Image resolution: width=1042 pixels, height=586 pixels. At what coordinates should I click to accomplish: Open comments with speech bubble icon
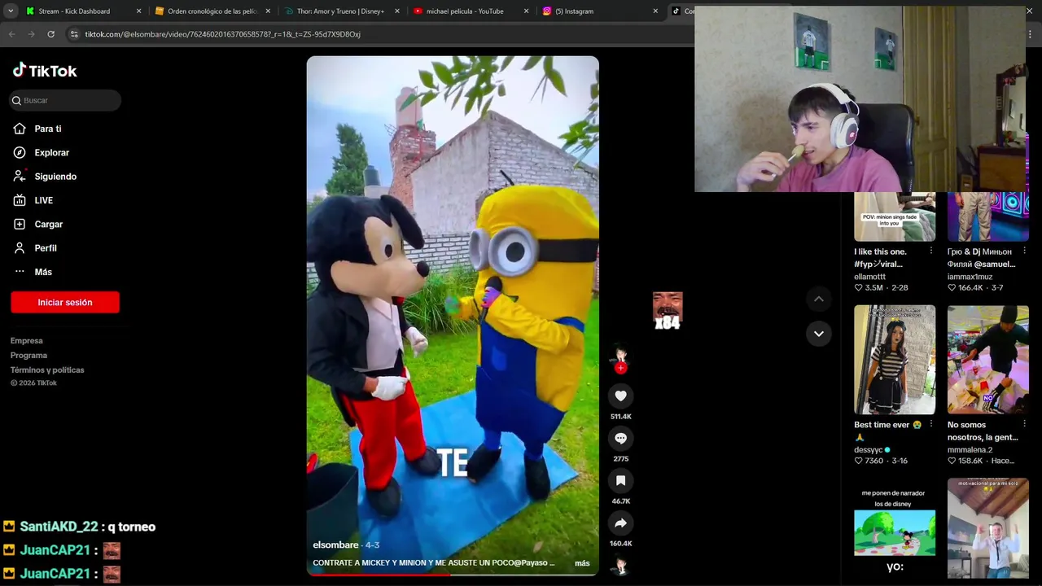click(620, 438)
